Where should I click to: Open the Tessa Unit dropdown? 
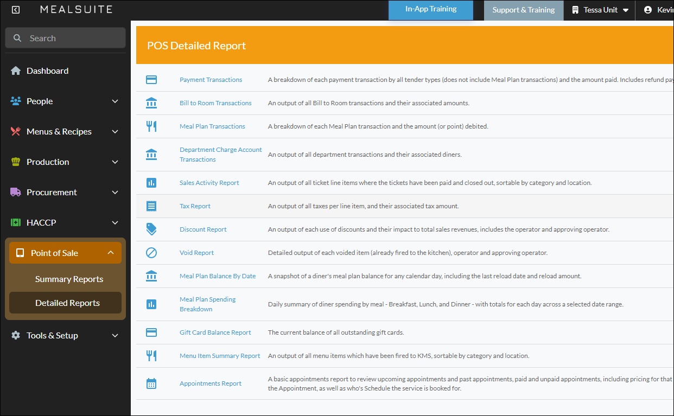coord(600,10)
